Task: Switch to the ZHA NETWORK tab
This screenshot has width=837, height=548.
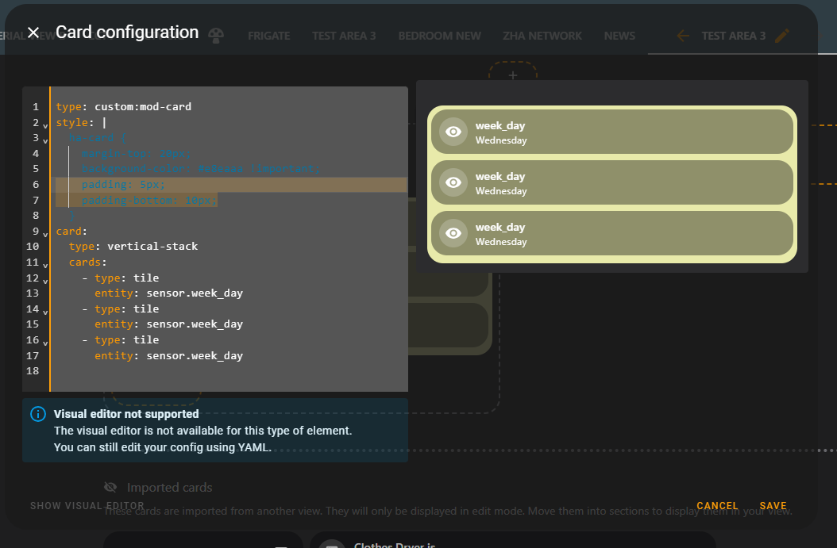Action: [542, 35]
